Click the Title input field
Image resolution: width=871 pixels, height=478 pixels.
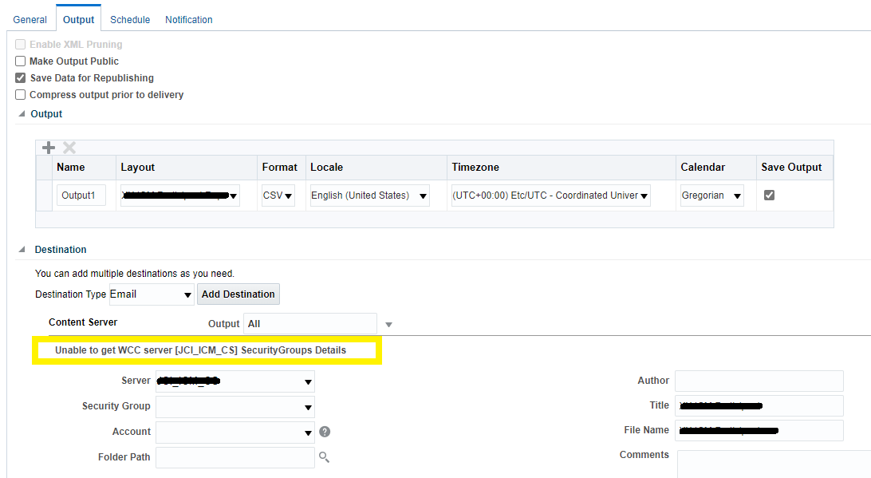[x=759, y=405]
